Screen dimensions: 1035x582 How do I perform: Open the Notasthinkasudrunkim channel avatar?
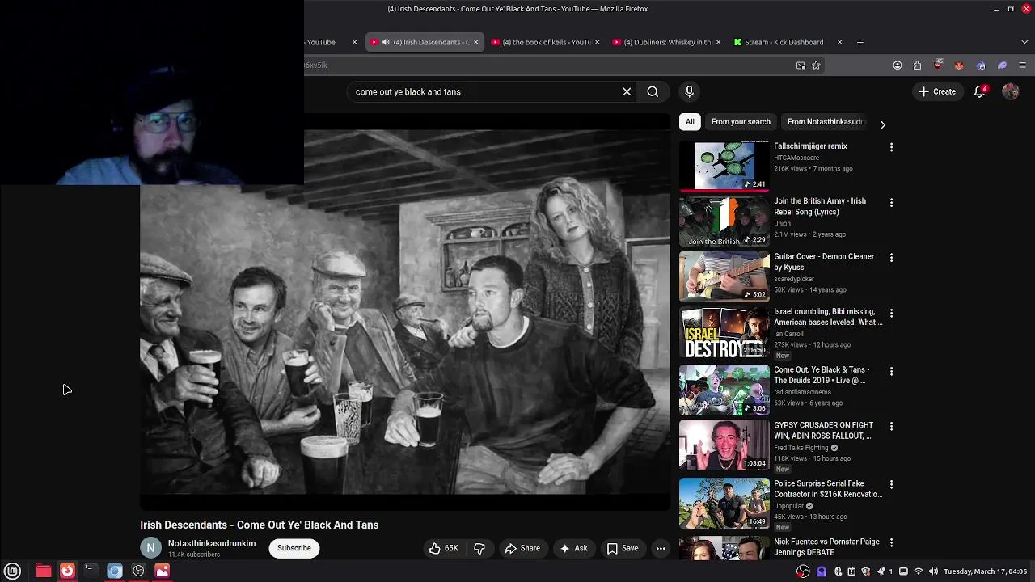pos(150,548)
